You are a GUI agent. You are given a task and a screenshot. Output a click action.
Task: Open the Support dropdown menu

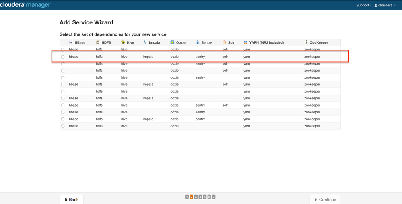point(363,5)
